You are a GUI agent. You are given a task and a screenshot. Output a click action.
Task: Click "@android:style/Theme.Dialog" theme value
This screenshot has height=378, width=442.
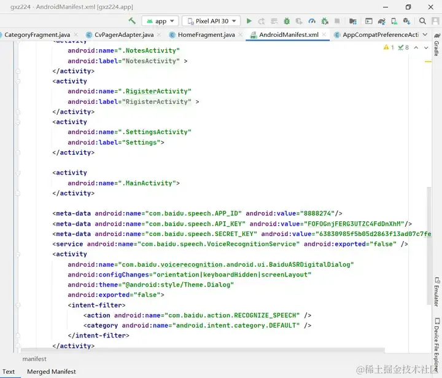coord(178,285)
